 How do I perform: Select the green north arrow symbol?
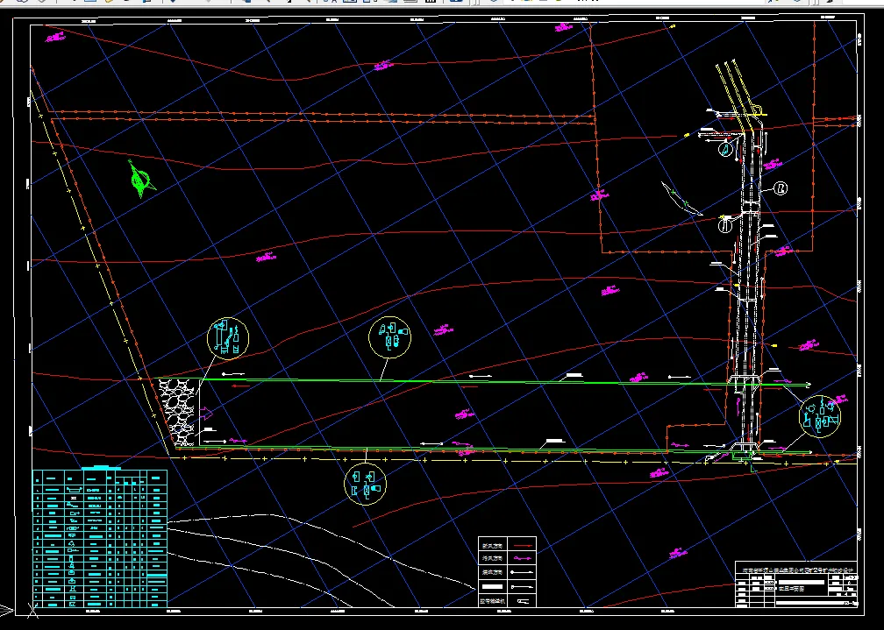pos(140,180)
